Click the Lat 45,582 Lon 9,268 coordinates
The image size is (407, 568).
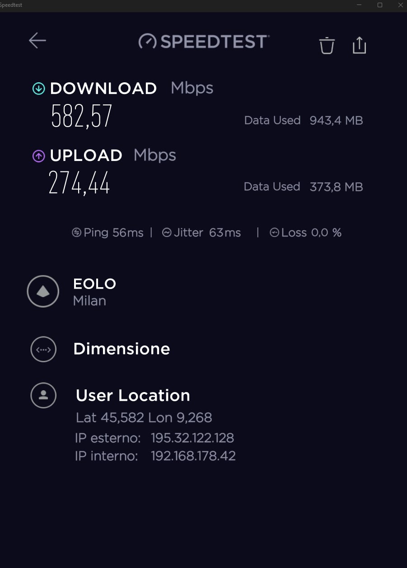pos(144,417)
